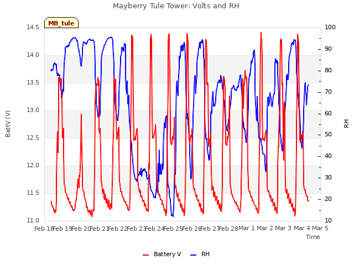The height and width of the screenshot is (265, 354).
Task: Click the 40 right axis tick label
Action: (328, 156)
